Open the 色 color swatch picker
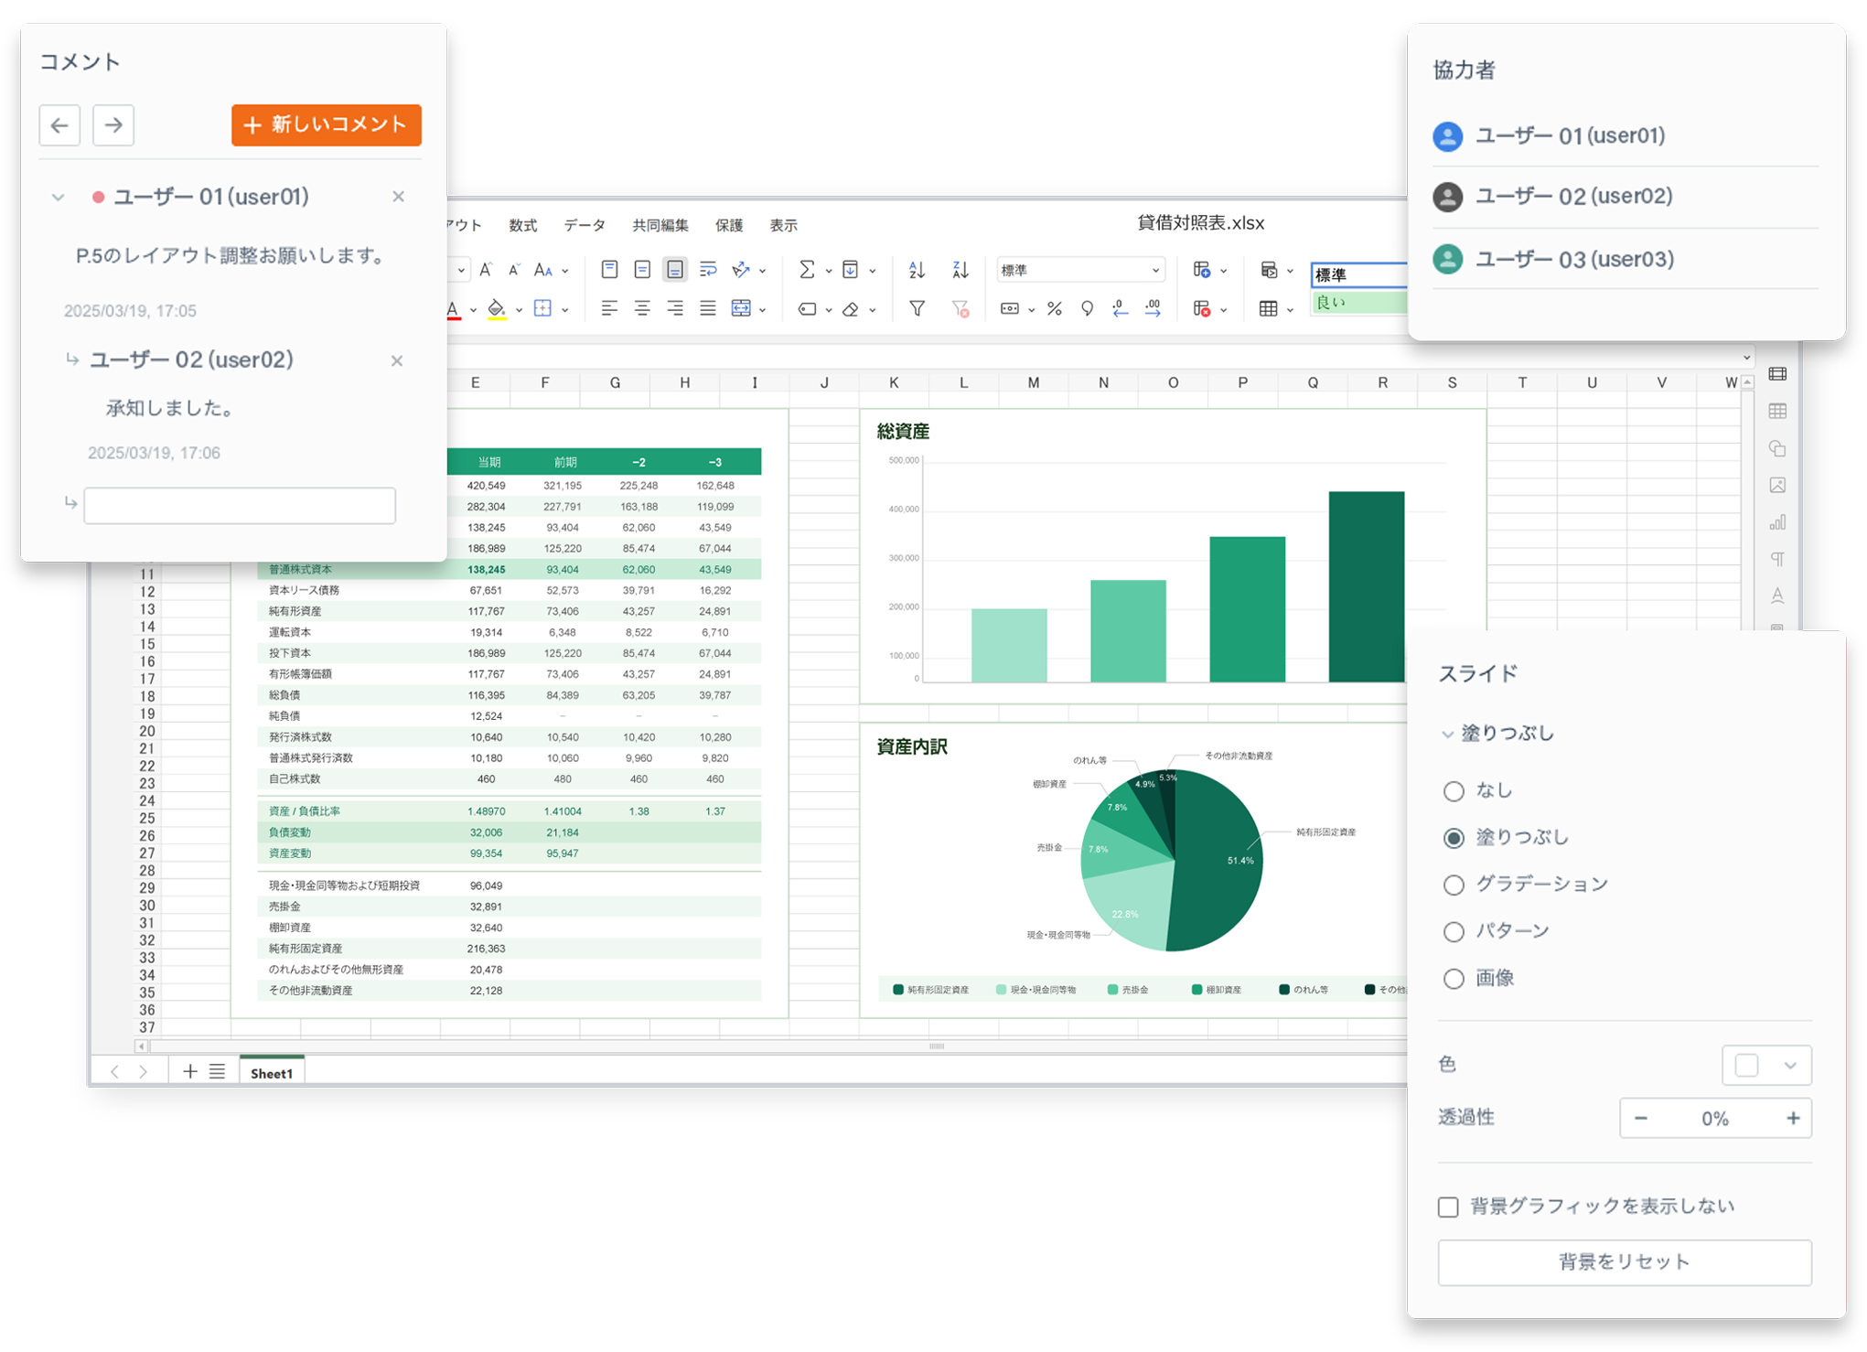Image resolution: width=1867 pixels, height=1352 pixels. pos(1766,1066)
